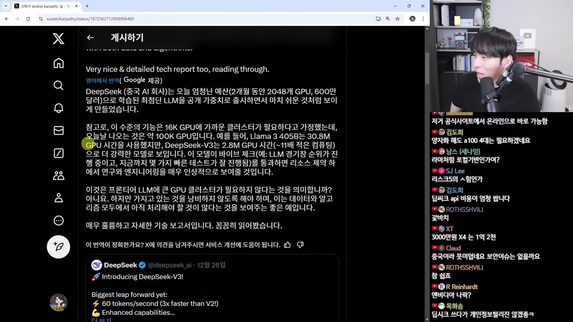Screen dimensions: 573x322
Task: Open More circle ellipsis icon
Action: [58, 221]
